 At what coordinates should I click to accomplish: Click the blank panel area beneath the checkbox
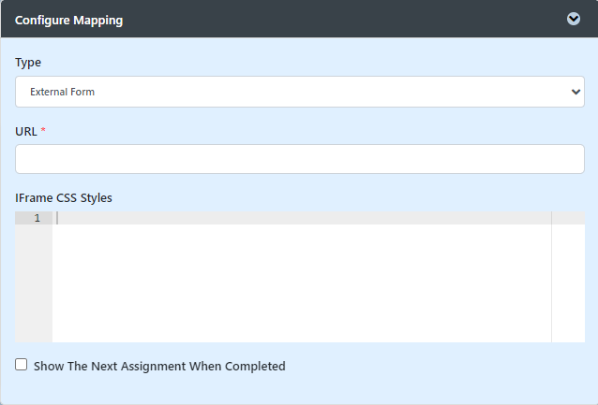point(300,389)
